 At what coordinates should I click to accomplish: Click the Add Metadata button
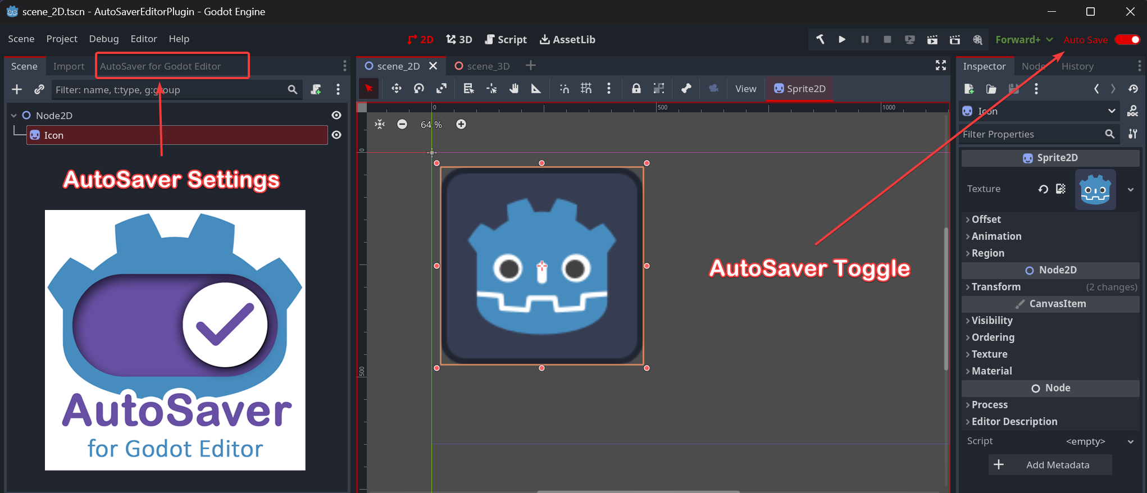tap(1050, 465)
